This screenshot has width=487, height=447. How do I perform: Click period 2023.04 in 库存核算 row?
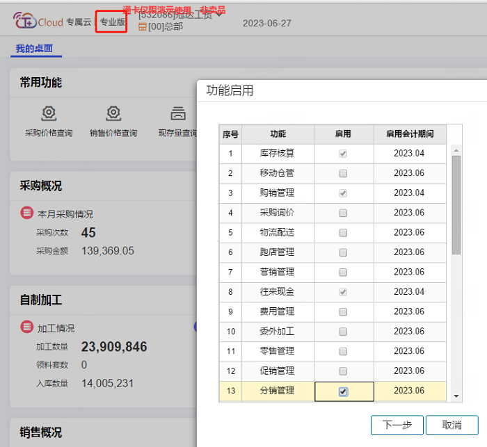click(x=409, y=154)
